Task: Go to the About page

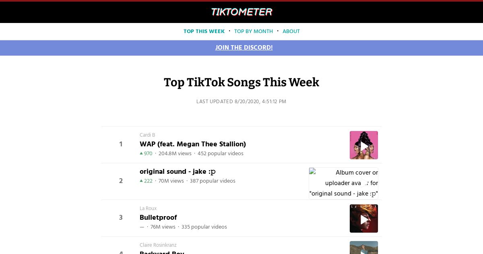Action: (x=291, y=31)
